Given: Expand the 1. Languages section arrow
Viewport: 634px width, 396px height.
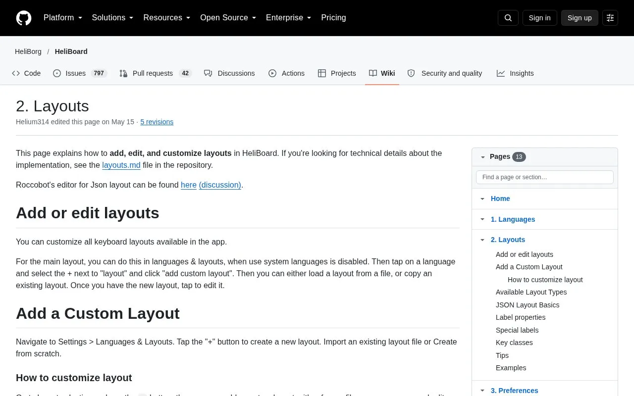Looking at the screenshot, I should 482,219.
